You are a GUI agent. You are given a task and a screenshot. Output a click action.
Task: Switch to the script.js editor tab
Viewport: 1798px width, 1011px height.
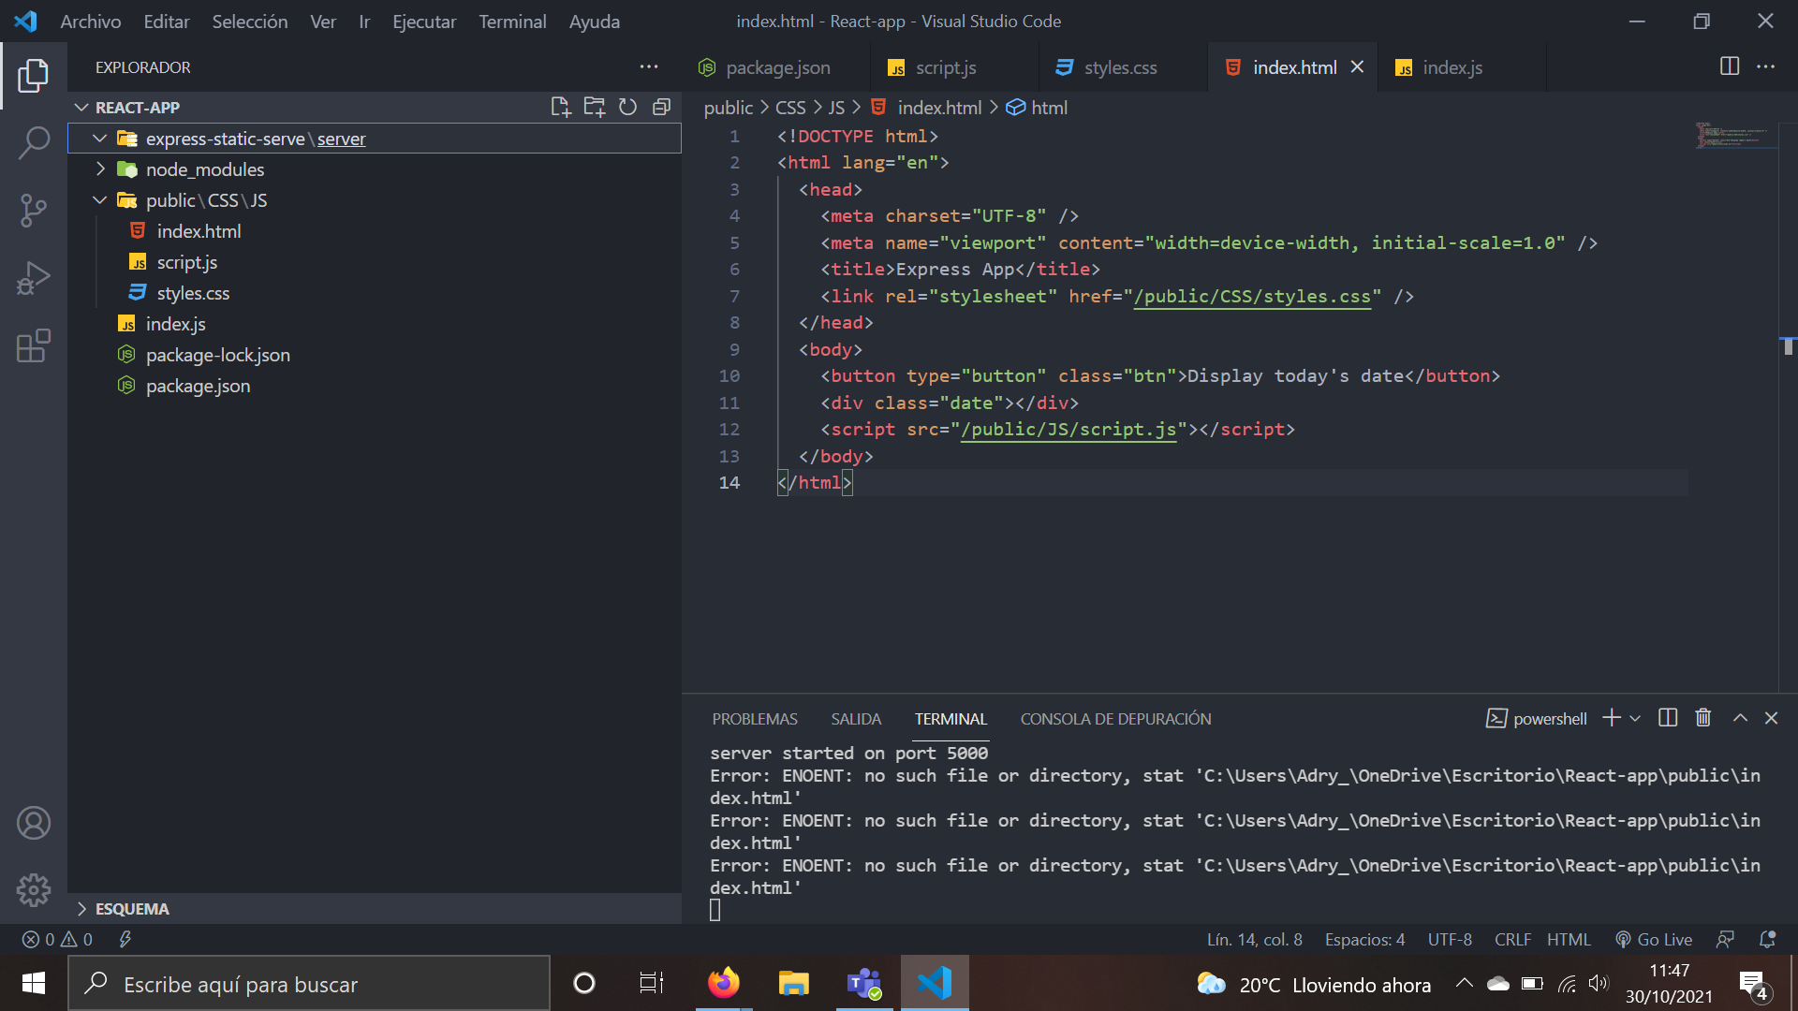[x=954, y=67]
